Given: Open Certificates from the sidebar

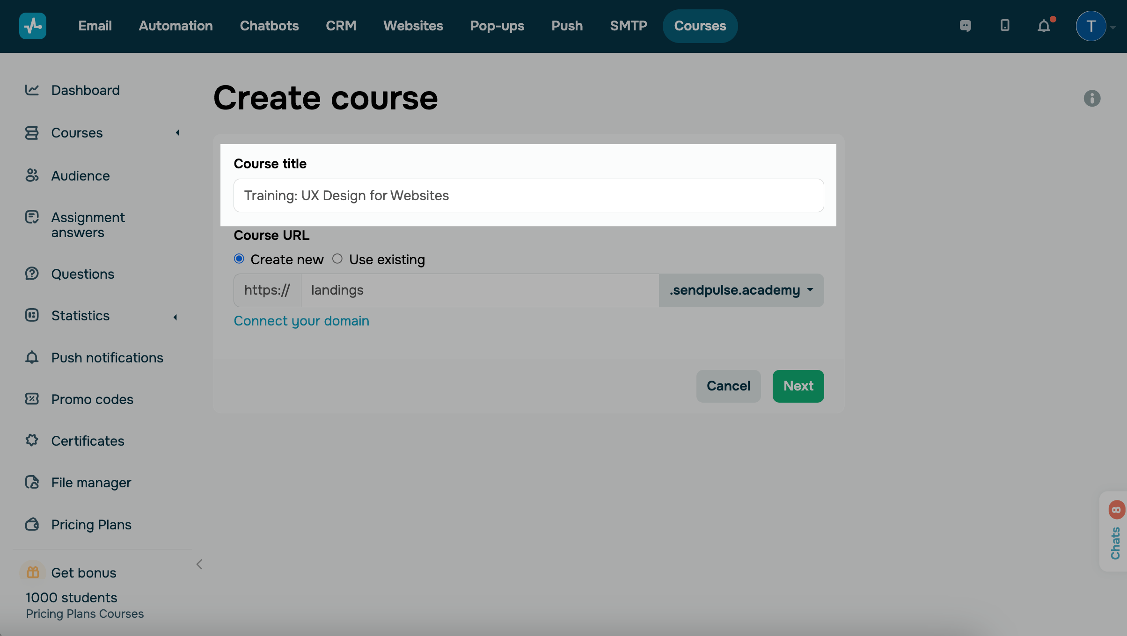Looking at the screenshot, I should pos(88,441).
